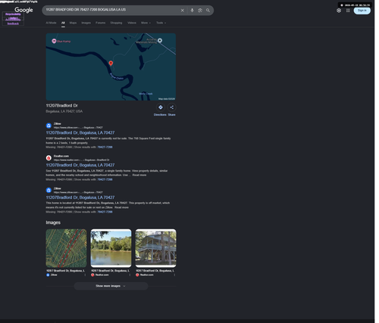Click the Realtor.com result favicon

(x=49, y=158)
